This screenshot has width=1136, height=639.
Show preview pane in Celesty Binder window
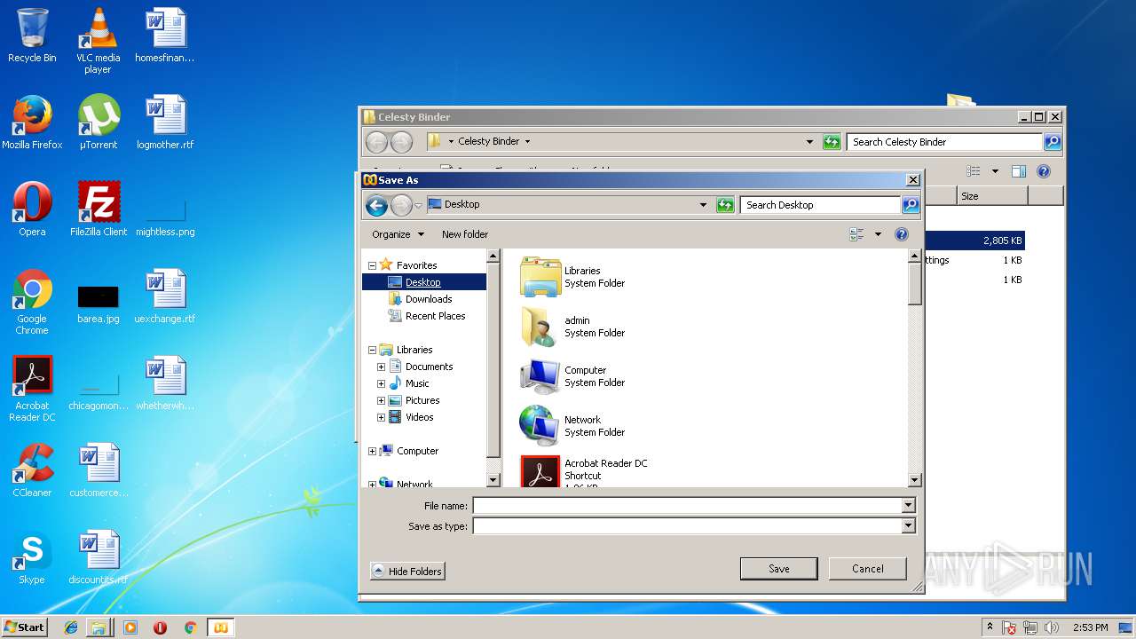pos(1019,171)
